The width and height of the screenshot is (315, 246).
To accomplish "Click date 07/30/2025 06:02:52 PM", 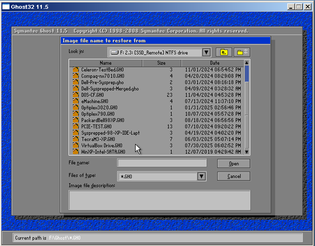I will pos(213,145).
